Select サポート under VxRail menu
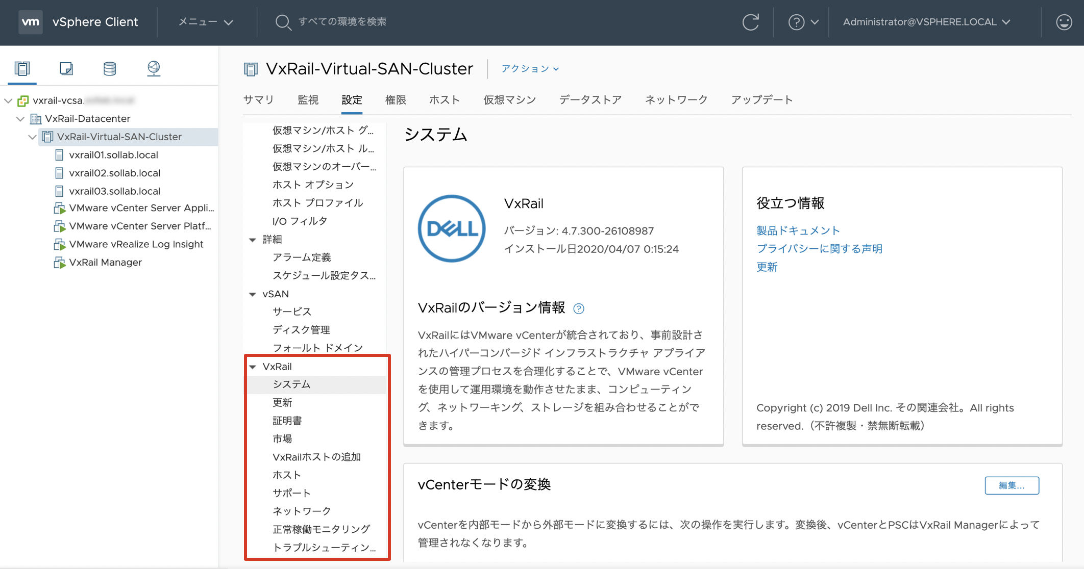 [291, 493]
